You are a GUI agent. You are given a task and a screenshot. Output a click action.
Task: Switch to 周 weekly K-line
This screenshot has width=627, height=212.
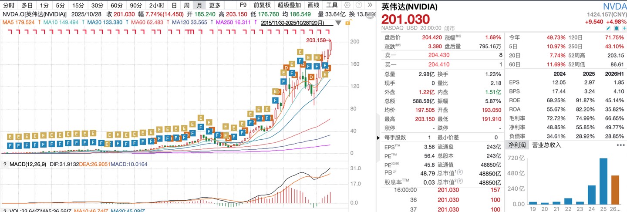pyautogui.click(x=186, y=6)
